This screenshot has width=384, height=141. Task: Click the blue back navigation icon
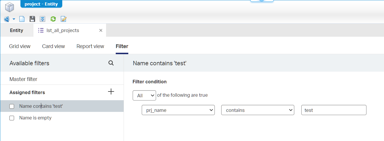pyautogui.click(x=6, y=19)
